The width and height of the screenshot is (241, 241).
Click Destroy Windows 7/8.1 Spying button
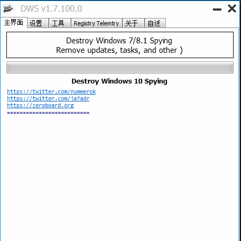(x=120, y=45)
